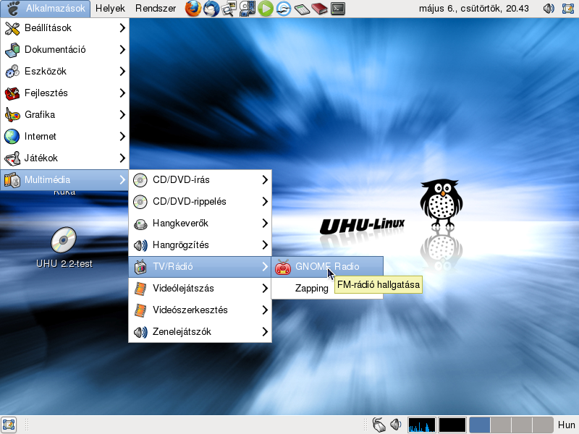This screenshot has height=434, width=579.
Task: Select the TV/Rádió menu entry
Action: (x=200, y=267)
